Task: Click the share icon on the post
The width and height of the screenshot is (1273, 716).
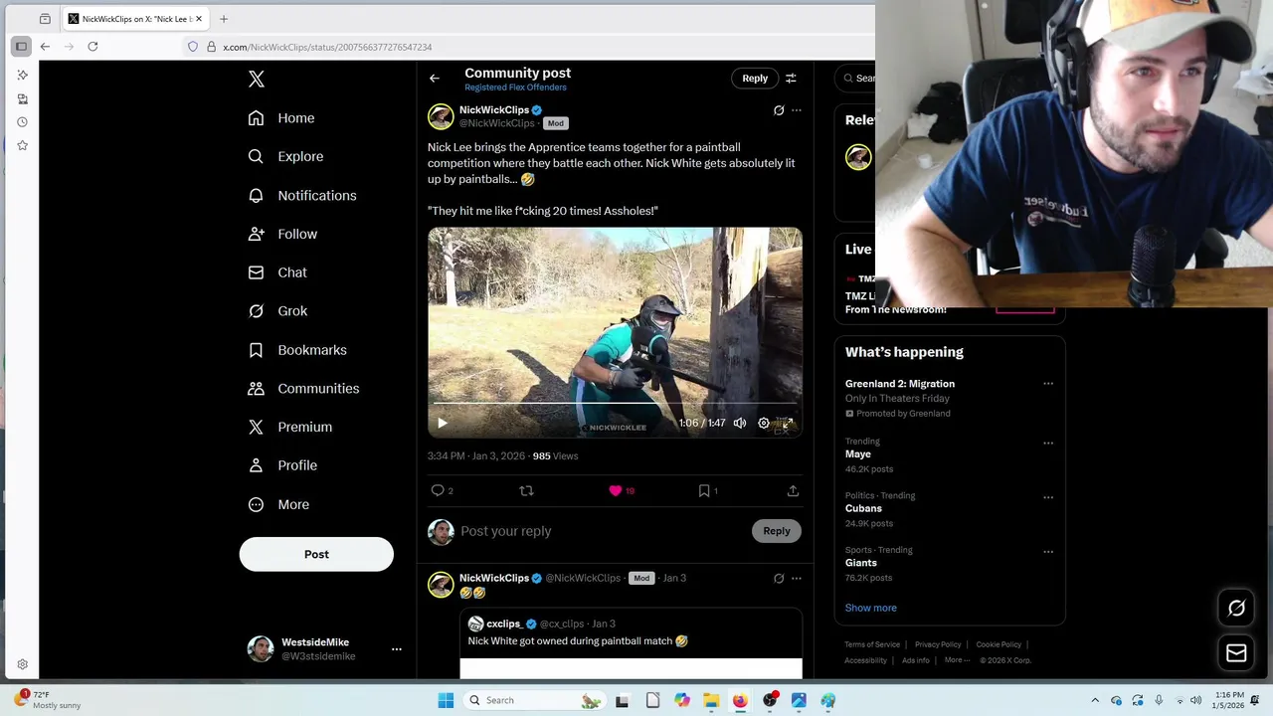Action: pos(793,490)
